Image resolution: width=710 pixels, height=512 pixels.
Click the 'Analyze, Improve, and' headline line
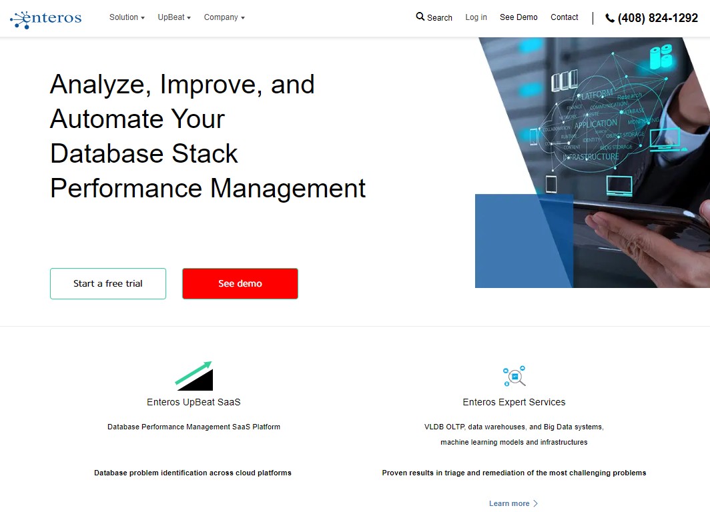(182, 84)
